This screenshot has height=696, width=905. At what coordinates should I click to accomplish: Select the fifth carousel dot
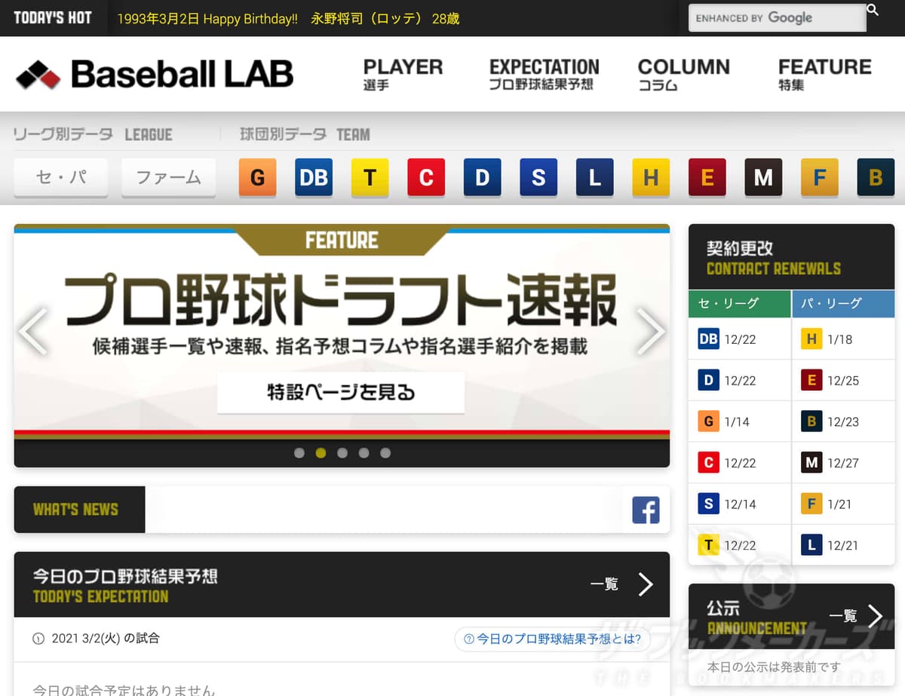click(x=385, y=453)
